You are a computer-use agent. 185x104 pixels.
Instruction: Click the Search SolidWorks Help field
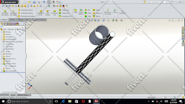(x=155, y=2)
